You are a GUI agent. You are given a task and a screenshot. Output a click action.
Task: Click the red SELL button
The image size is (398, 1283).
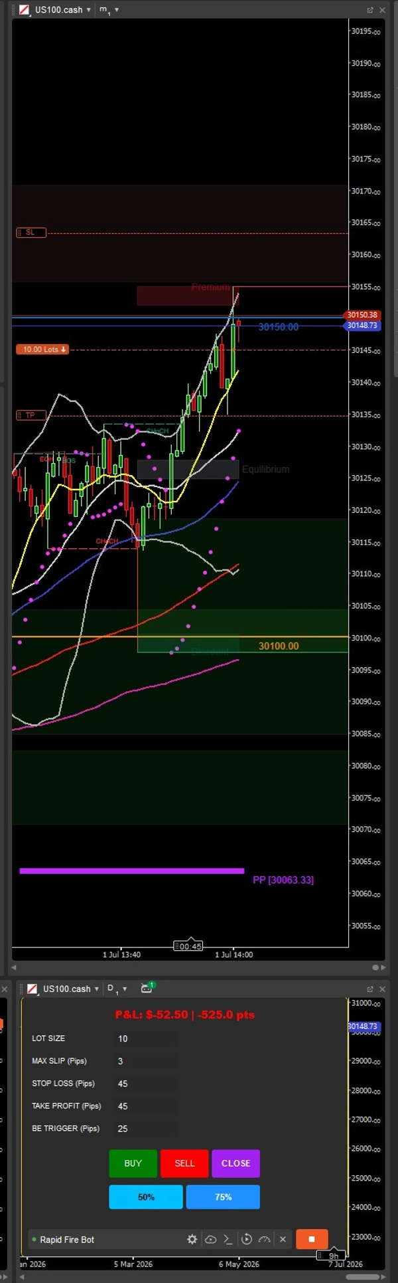click(x=184, y=1163)
